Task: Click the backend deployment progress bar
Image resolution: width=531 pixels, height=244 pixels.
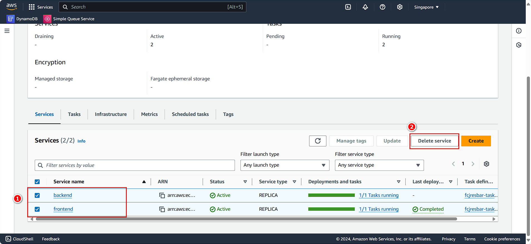Action: (x=331, y=195)
